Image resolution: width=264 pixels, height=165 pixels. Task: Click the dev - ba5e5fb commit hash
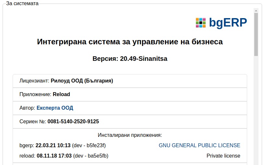coord(90,156)
